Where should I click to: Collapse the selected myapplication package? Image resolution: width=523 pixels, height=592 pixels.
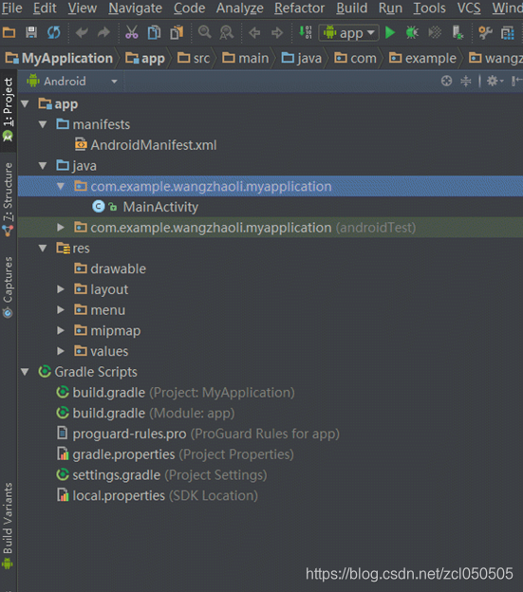click(61, 186)
